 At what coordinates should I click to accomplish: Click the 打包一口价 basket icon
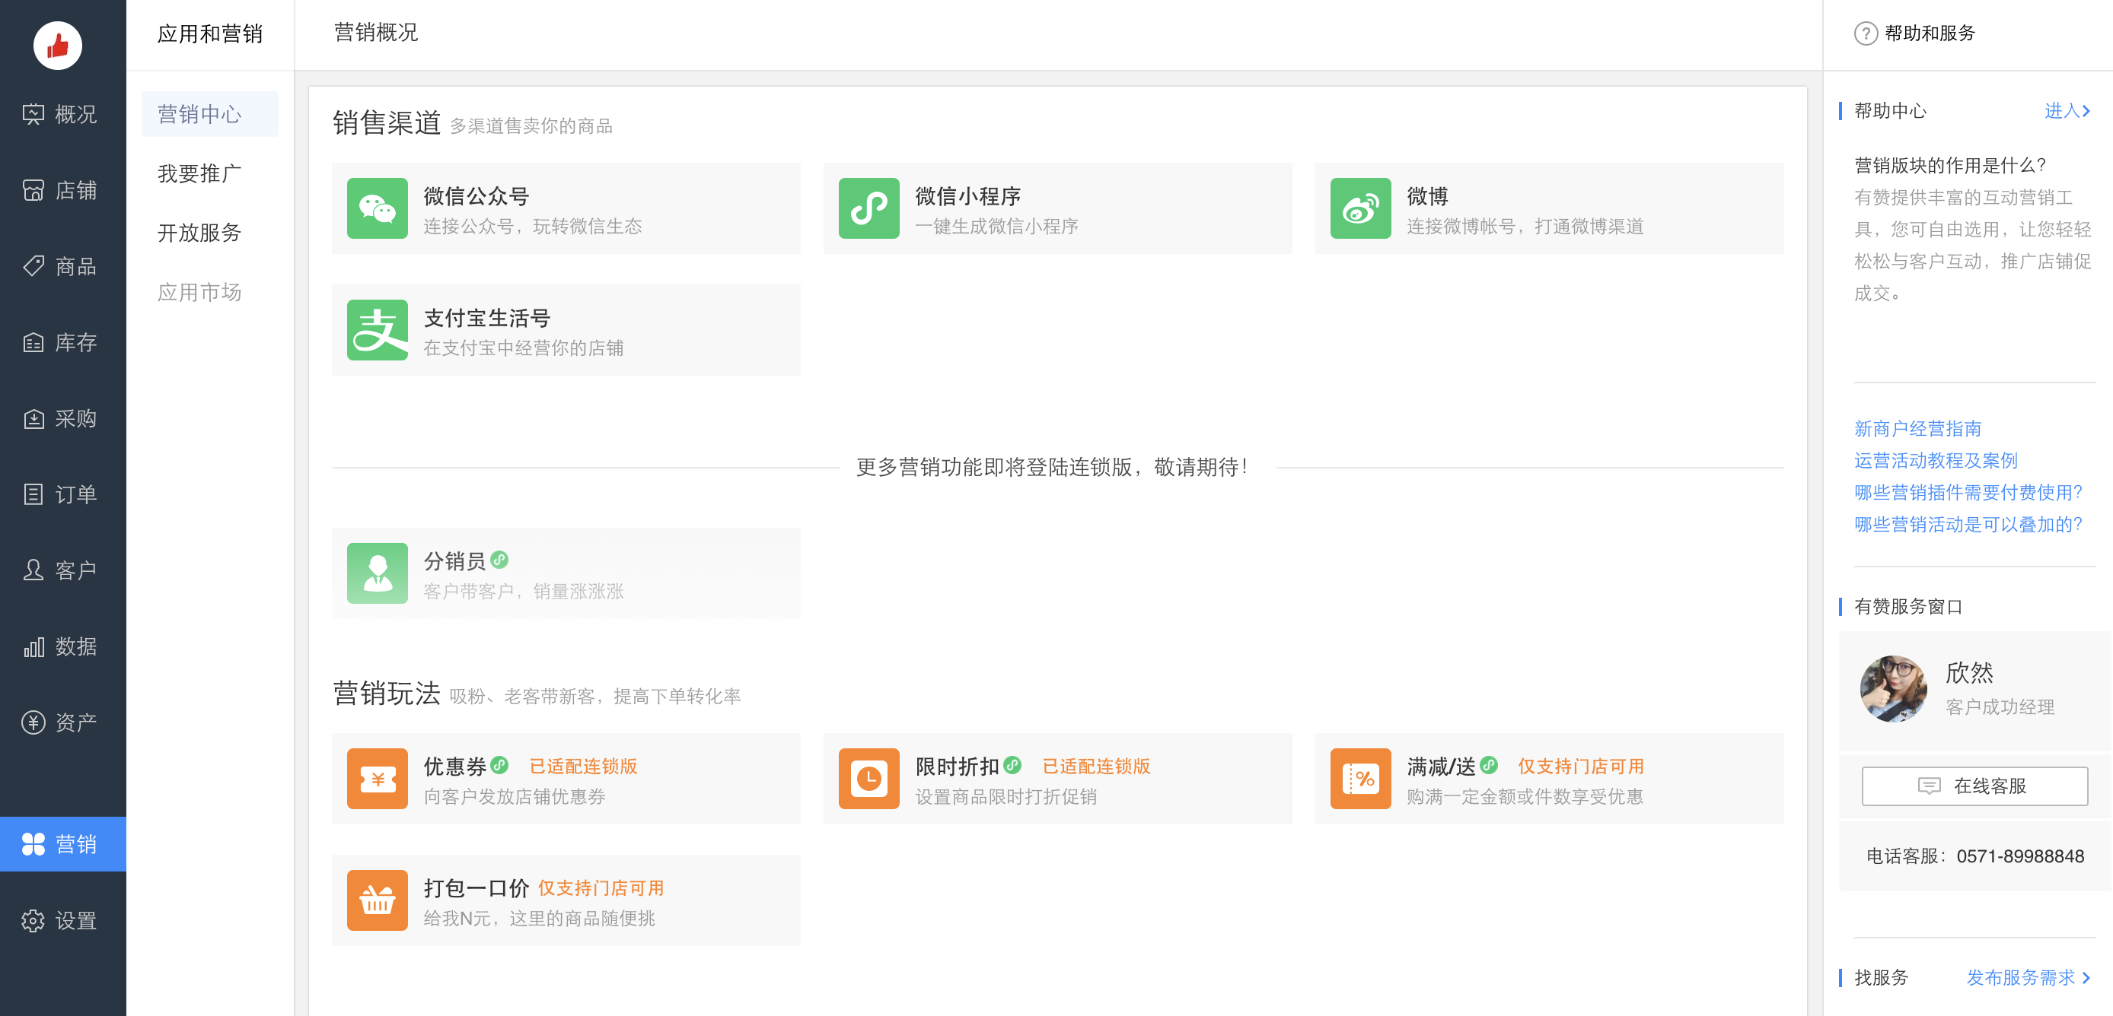point(378,900)
